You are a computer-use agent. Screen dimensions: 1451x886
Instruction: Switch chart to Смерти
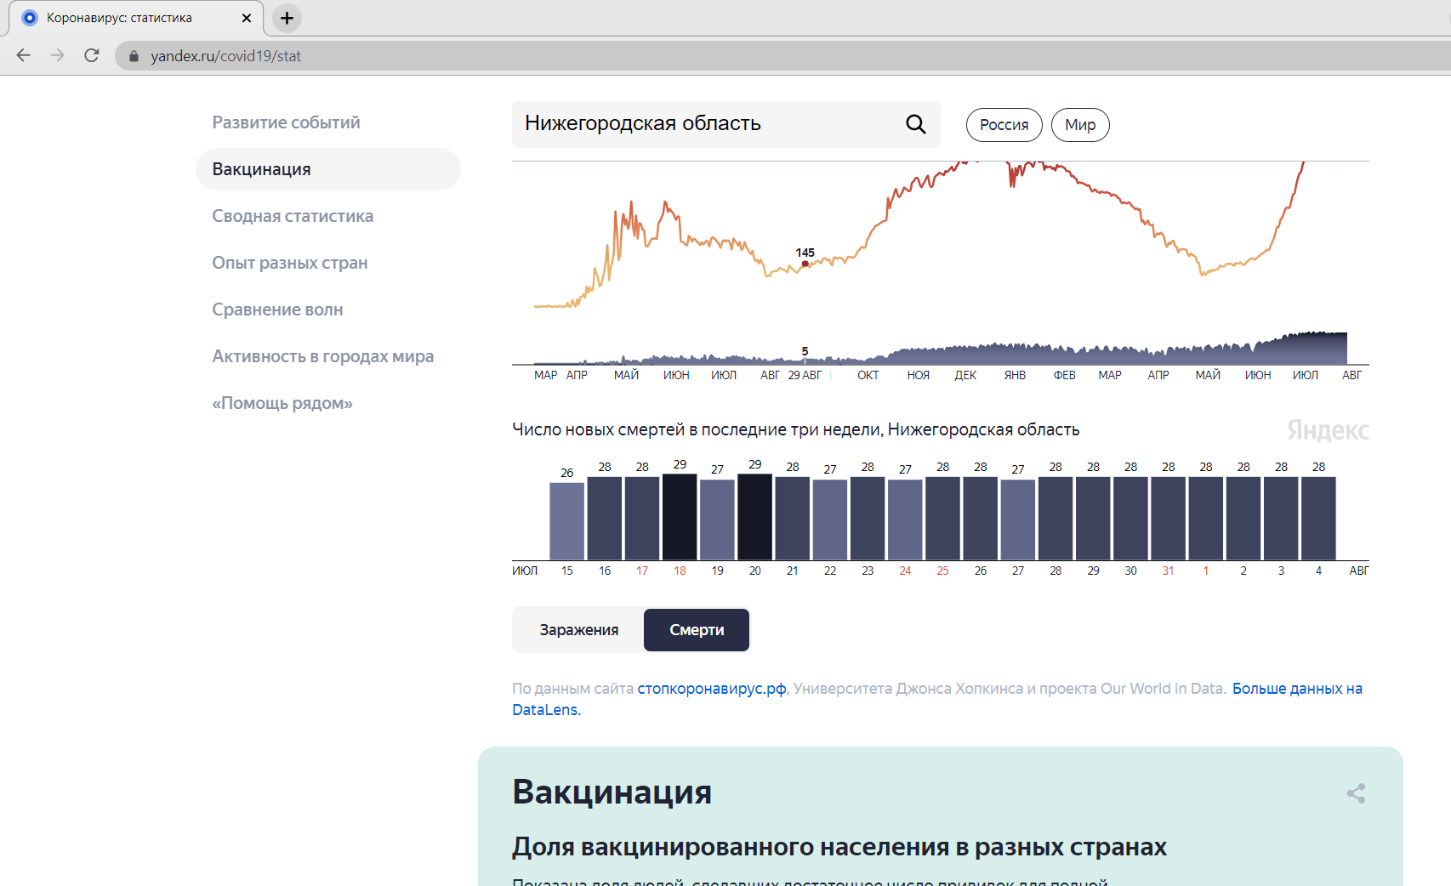click(697, 630)
